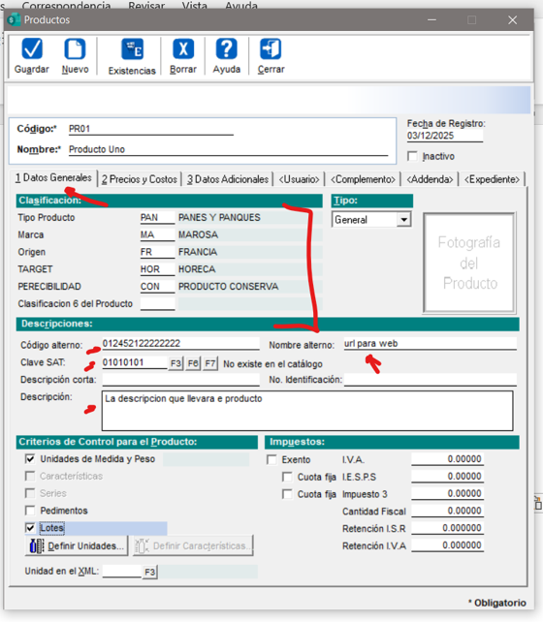Open Ayuda menu in background window
This screenshot has width=543, height=622.
pos(241,6)
